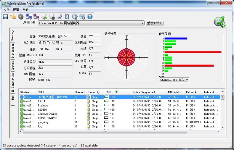Start logging with green play scroll icon
The image size is (234, 150).
point(44,17)
